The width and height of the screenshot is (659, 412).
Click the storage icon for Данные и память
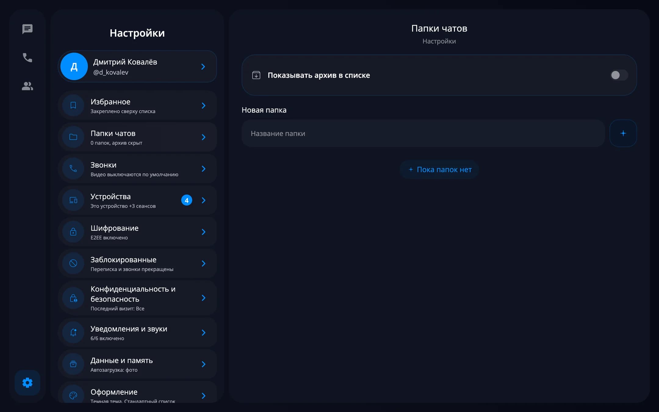(73, 364)
